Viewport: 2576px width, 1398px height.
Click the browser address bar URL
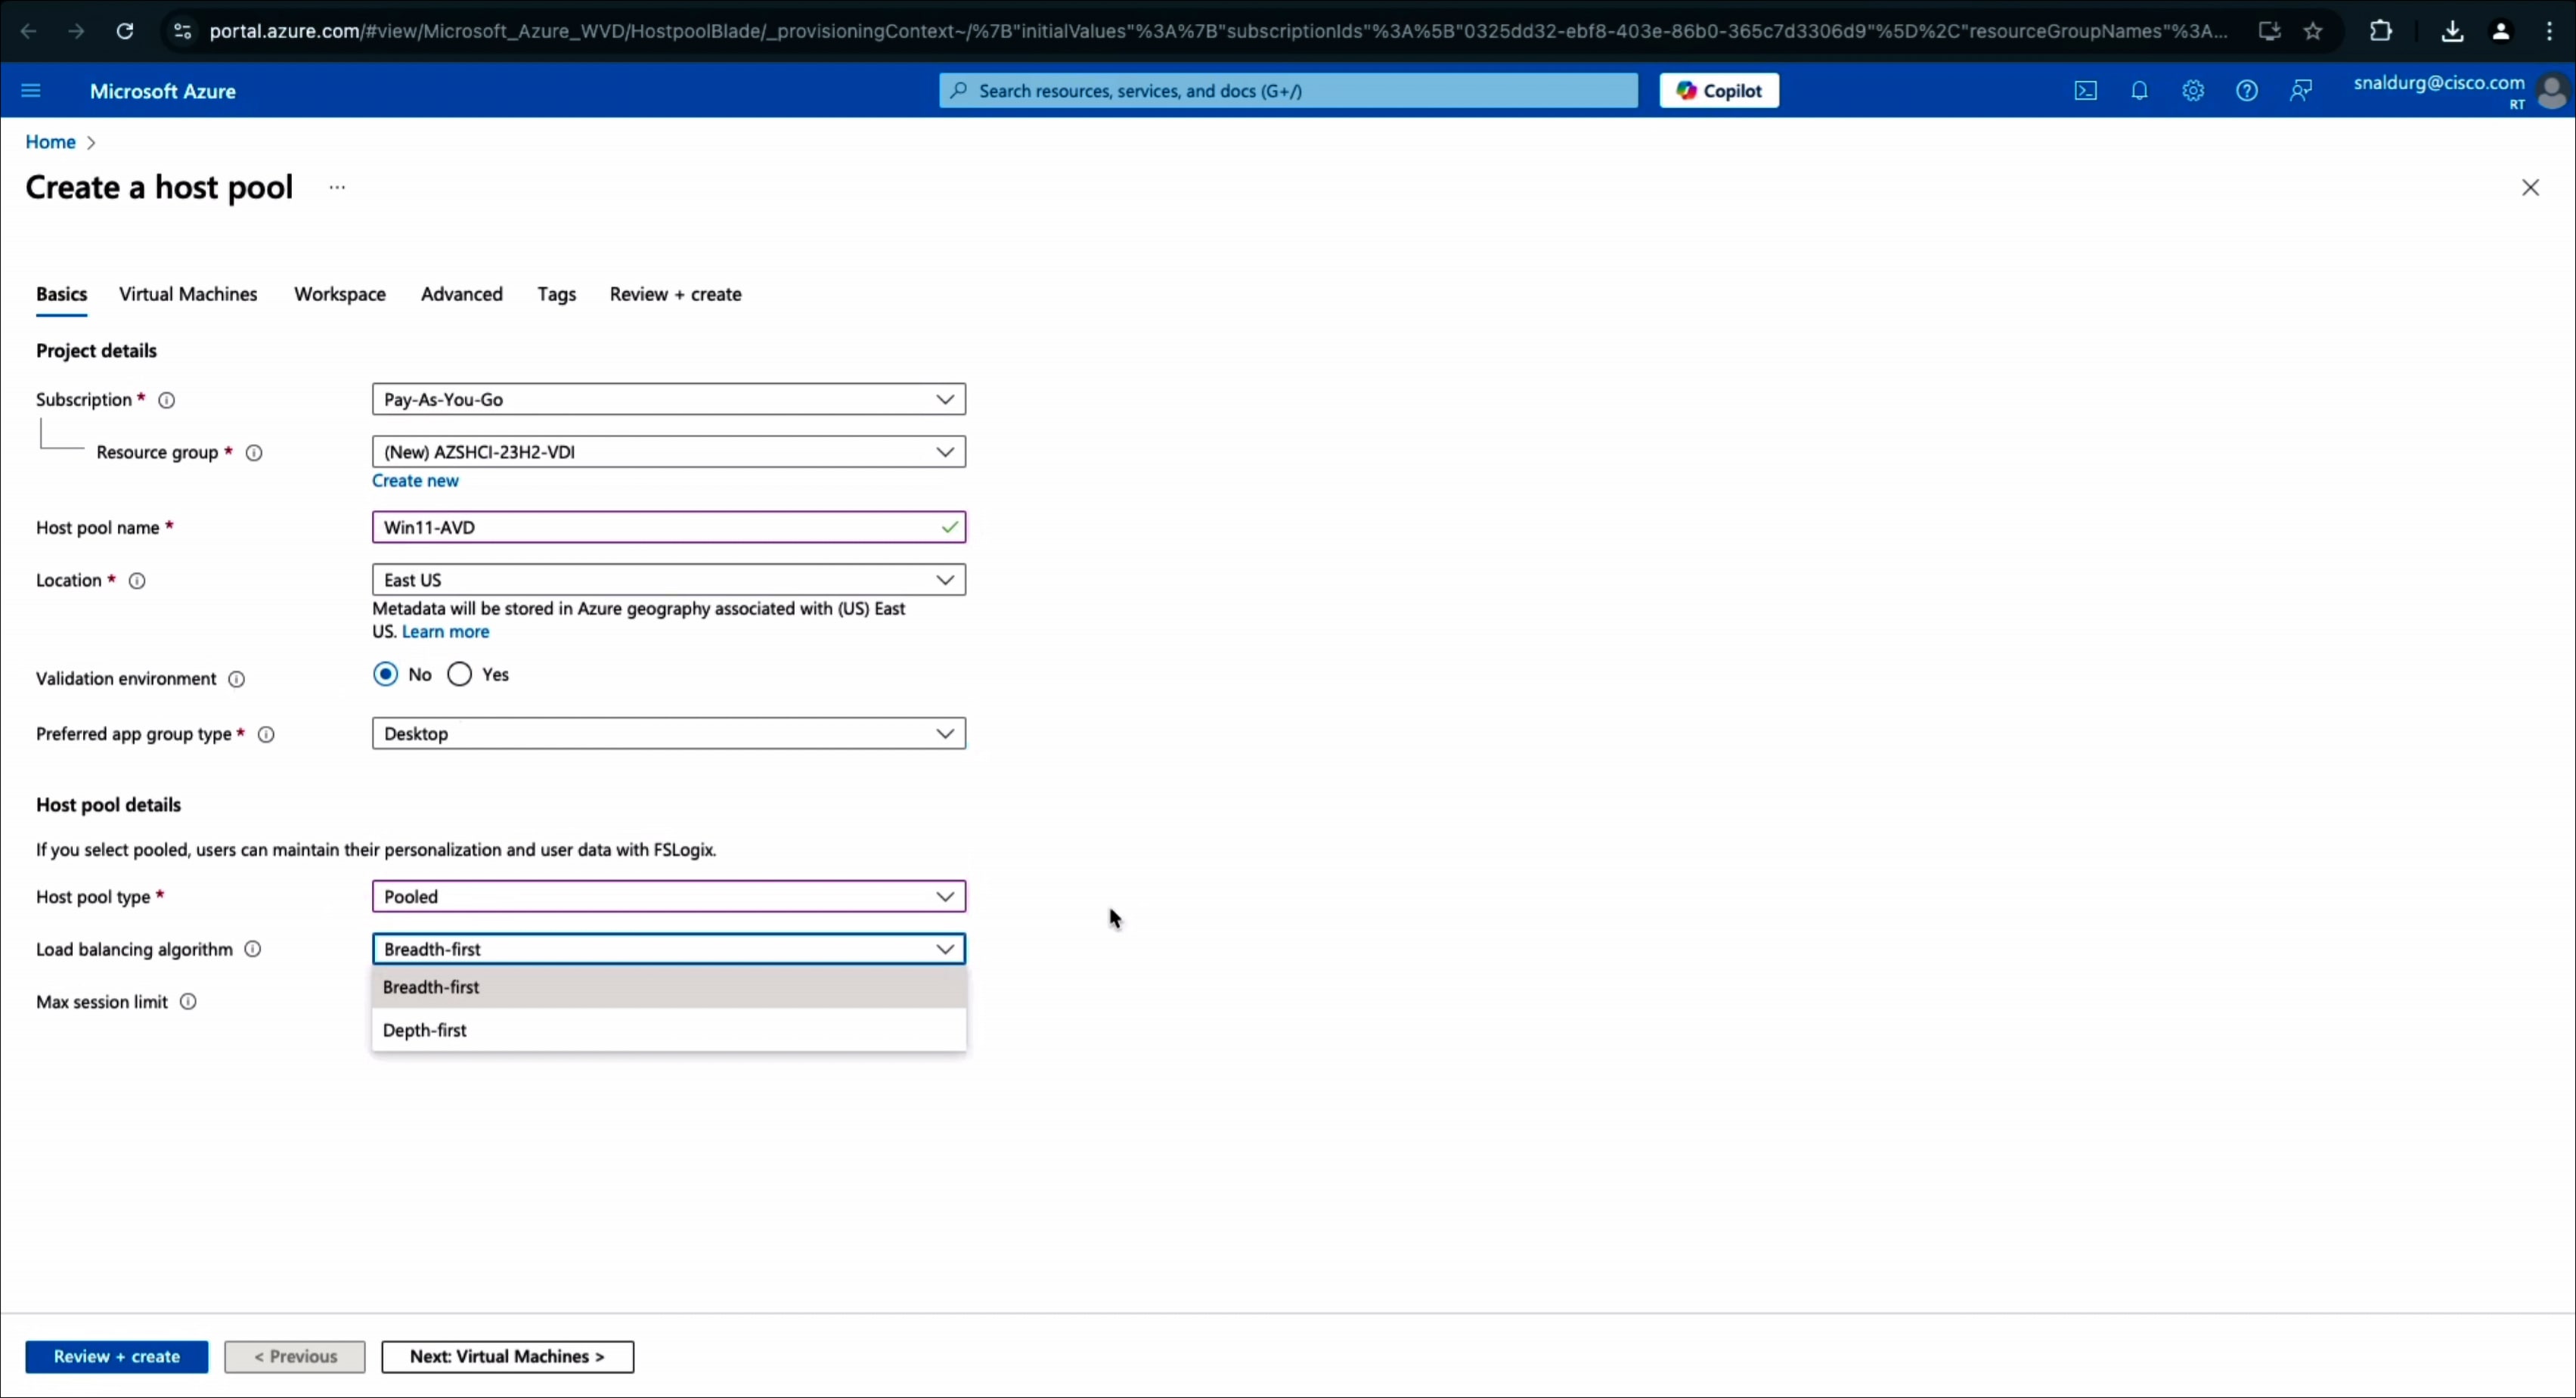(1218, 31)
